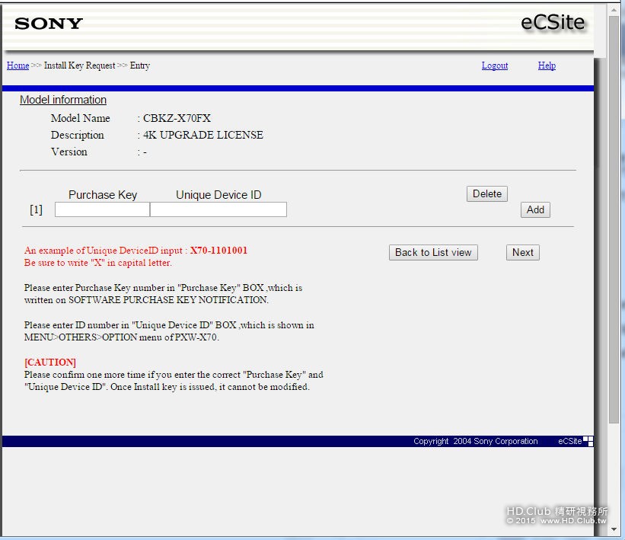Image resolution: width=625 pixels, height=540 pixels.
Task: Click the Model information heading
Action: coord(63,100)
